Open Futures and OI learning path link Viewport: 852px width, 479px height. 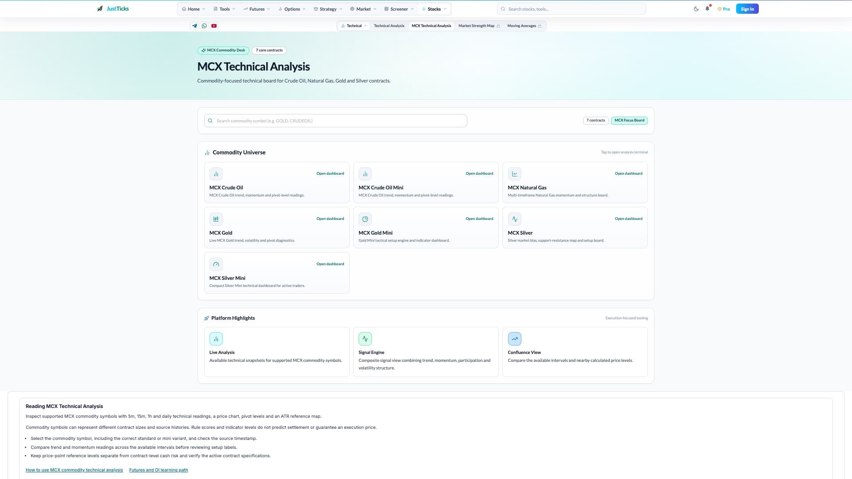[158, 470]
